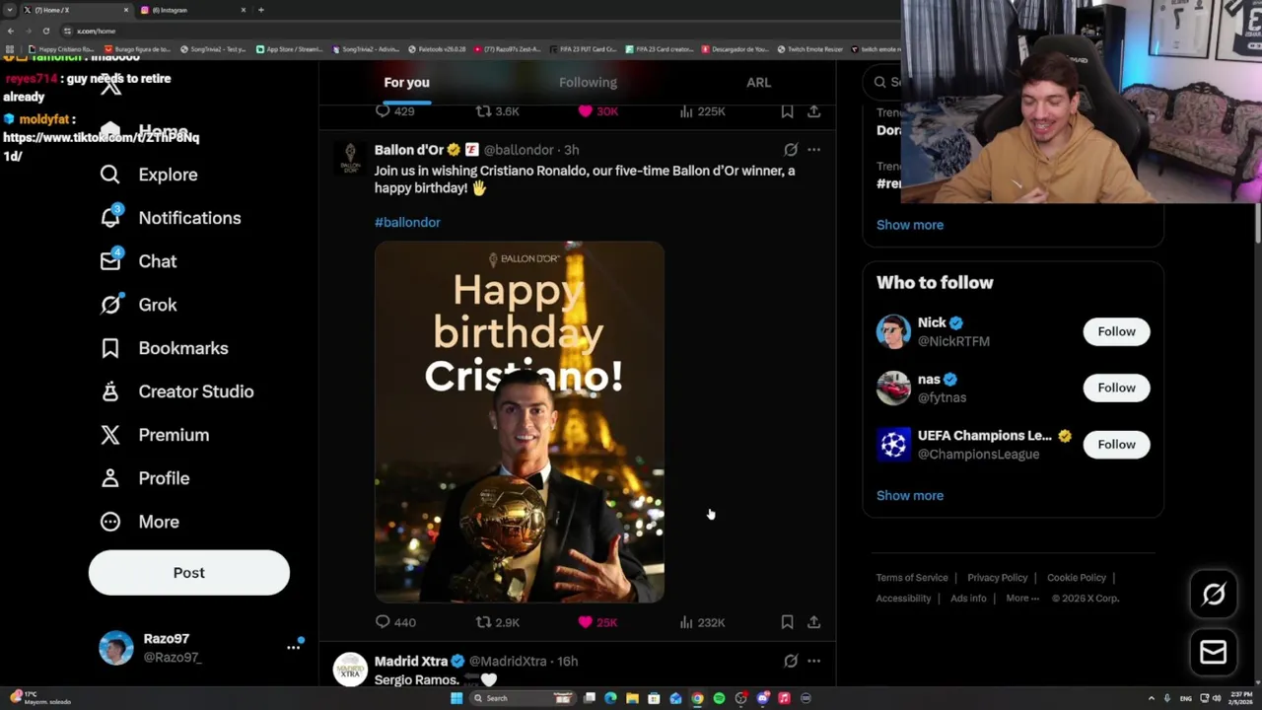Switch to the Instagram browser tab
The width and height of the screenshot is (1262, 710).
(192, 10)
